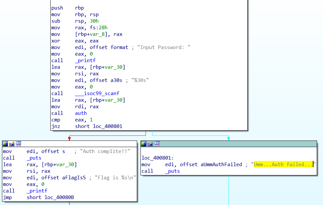Follow _puts call in loc_400801 block
The width and height of the screenshot is (323, 205).
pos(172,171)
